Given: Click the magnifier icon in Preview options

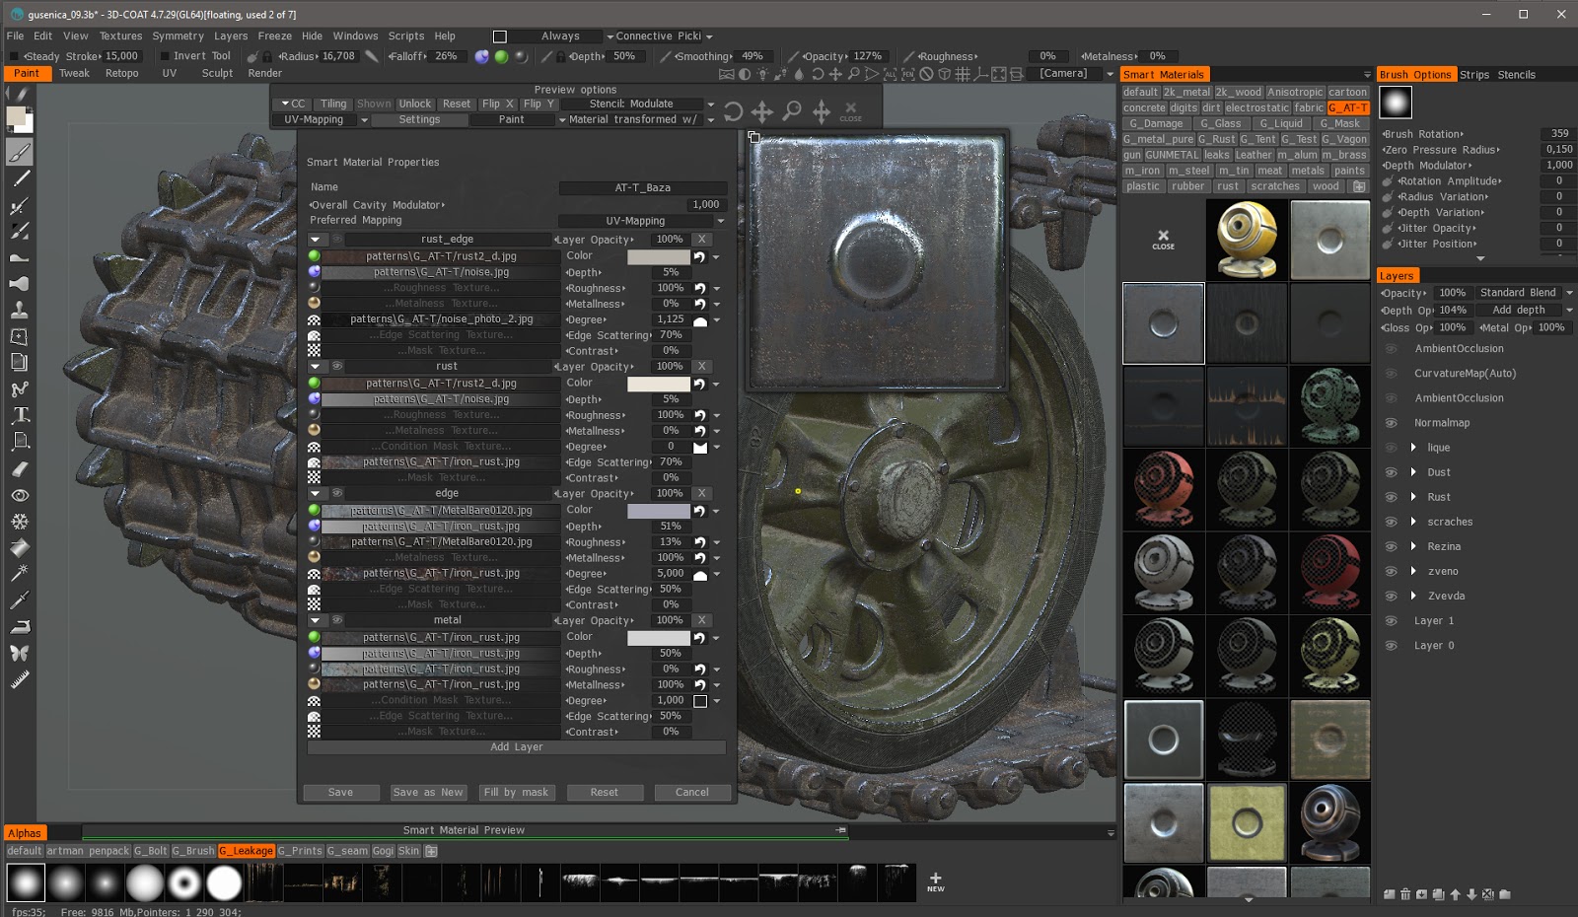Looking at the screenshot, I should point(792,111).
